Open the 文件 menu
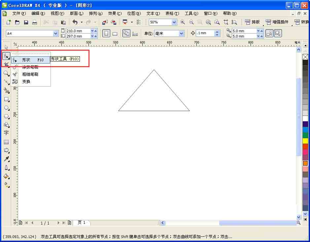 click(19, 13)
